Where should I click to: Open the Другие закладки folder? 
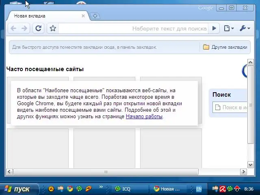tap(225, 47)
